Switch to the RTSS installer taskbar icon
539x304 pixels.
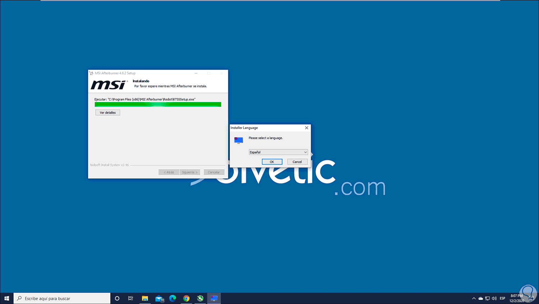(214, 298)
